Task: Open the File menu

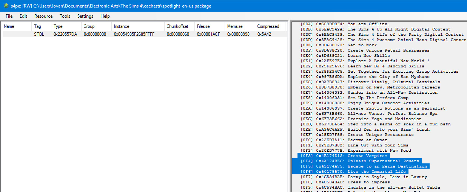Action: (x=9, y=16)
